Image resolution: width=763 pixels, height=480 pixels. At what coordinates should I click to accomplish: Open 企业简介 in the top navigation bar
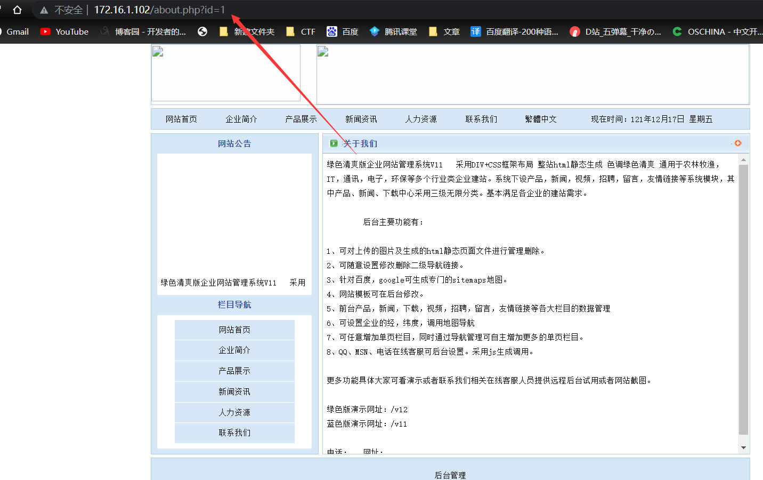tap(241, 119)
